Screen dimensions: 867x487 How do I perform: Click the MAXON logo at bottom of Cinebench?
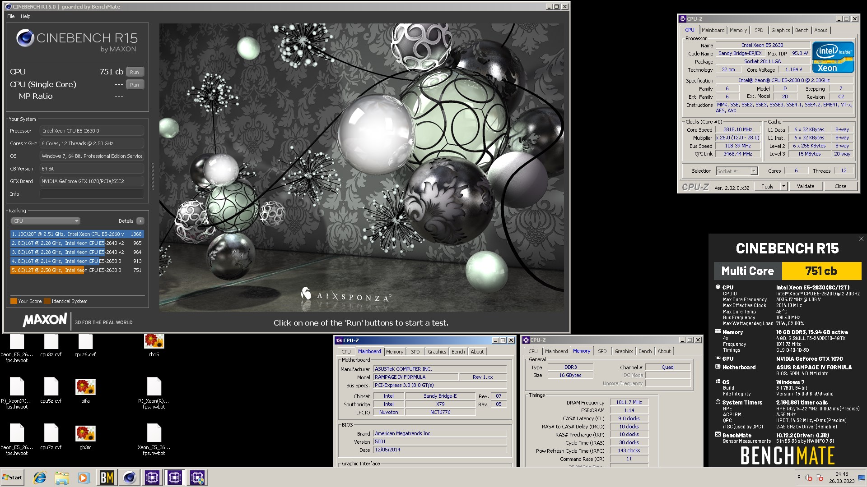tap(45, 320)
